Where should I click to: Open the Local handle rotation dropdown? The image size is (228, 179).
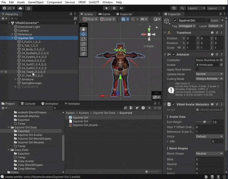click(x=108, y=19)
